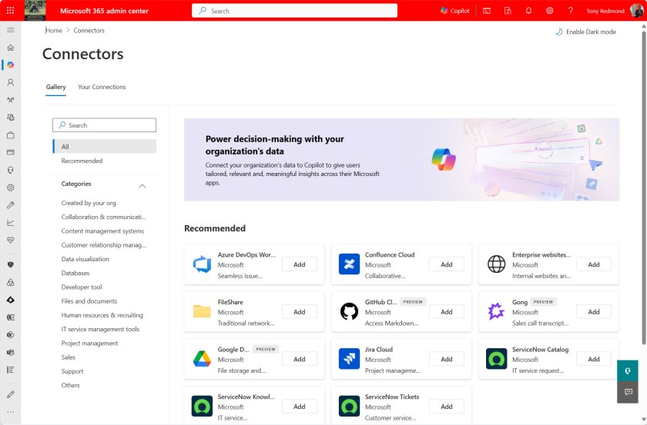Enable Dark mode
Viewport: 647px width, 425px height.
(586, 32)
